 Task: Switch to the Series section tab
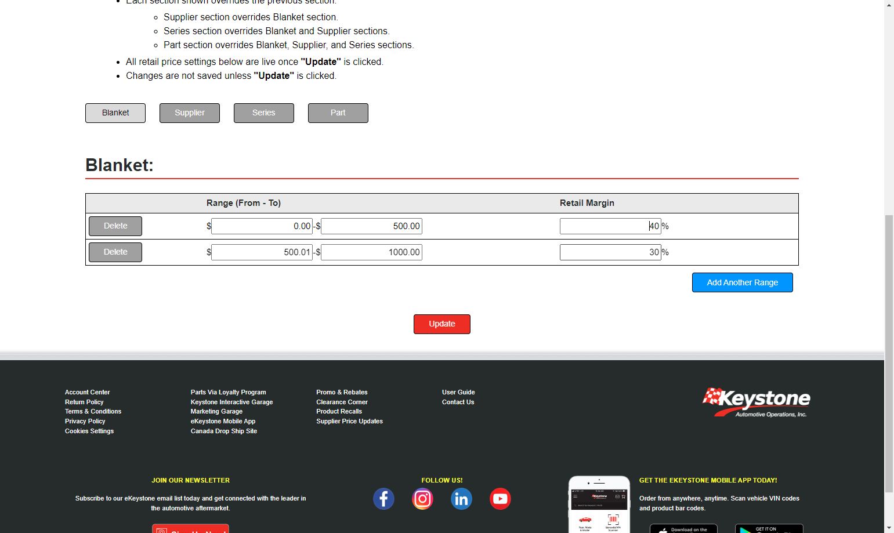(264, 113)
